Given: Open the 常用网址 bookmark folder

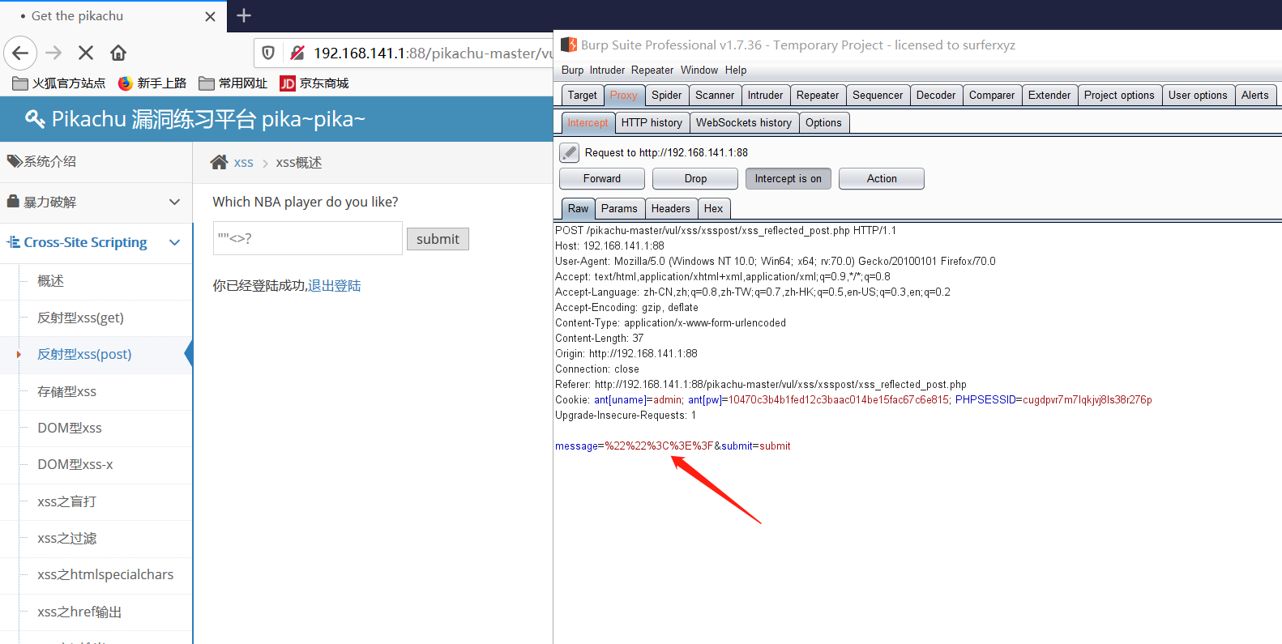Looking at the screenshot, I should point(233,83).
